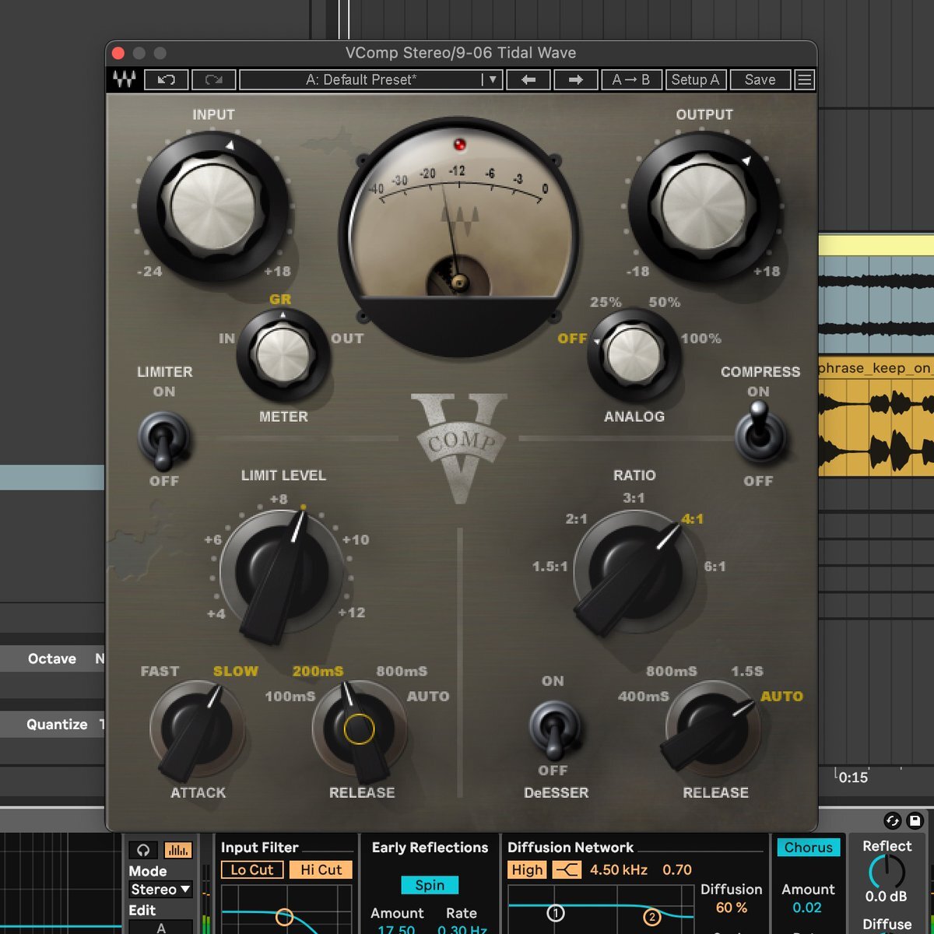Click the device save preset icon
934x934 pixels.
(x=915, y=820)
